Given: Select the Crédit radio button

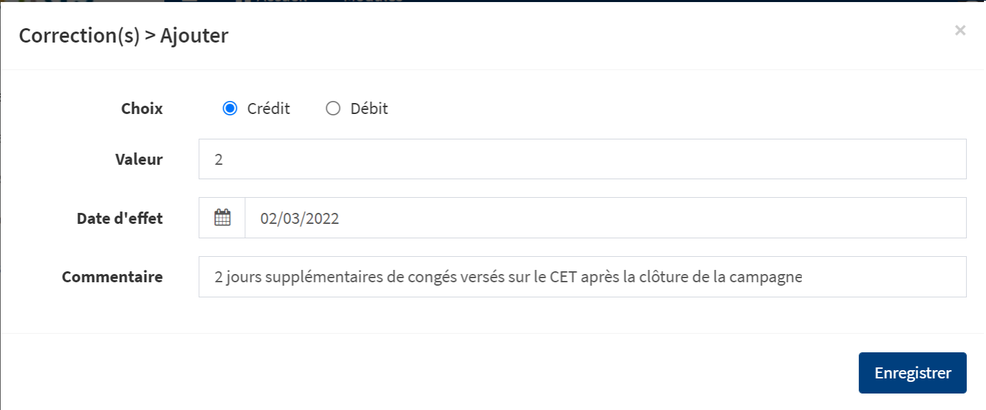Looking at the screenshot, I should (x=230, y=109).
